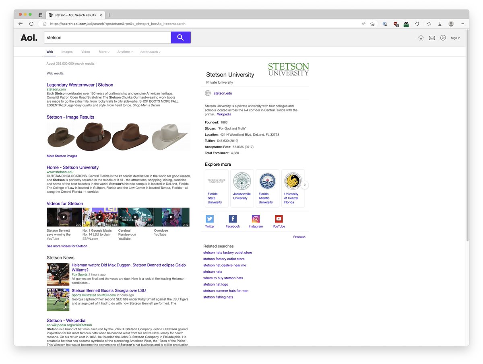The image size is (483, 364).
Task: Open the AOL video play icon
Action: [x=443, y=38]
